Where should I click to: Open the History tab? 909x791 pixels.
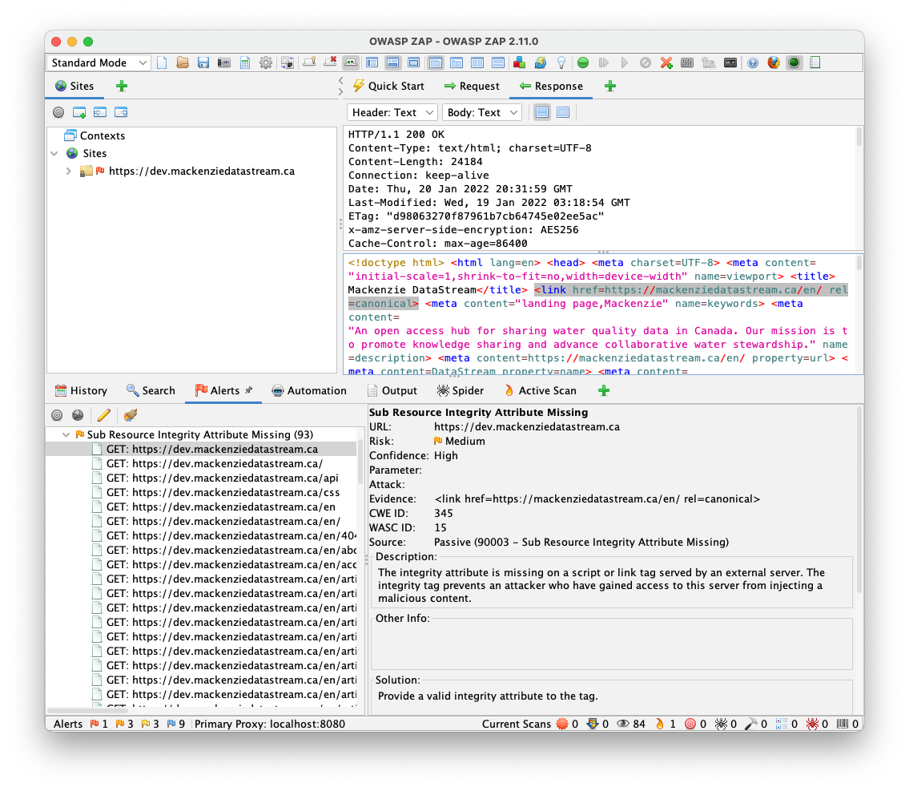coord(81,391)
